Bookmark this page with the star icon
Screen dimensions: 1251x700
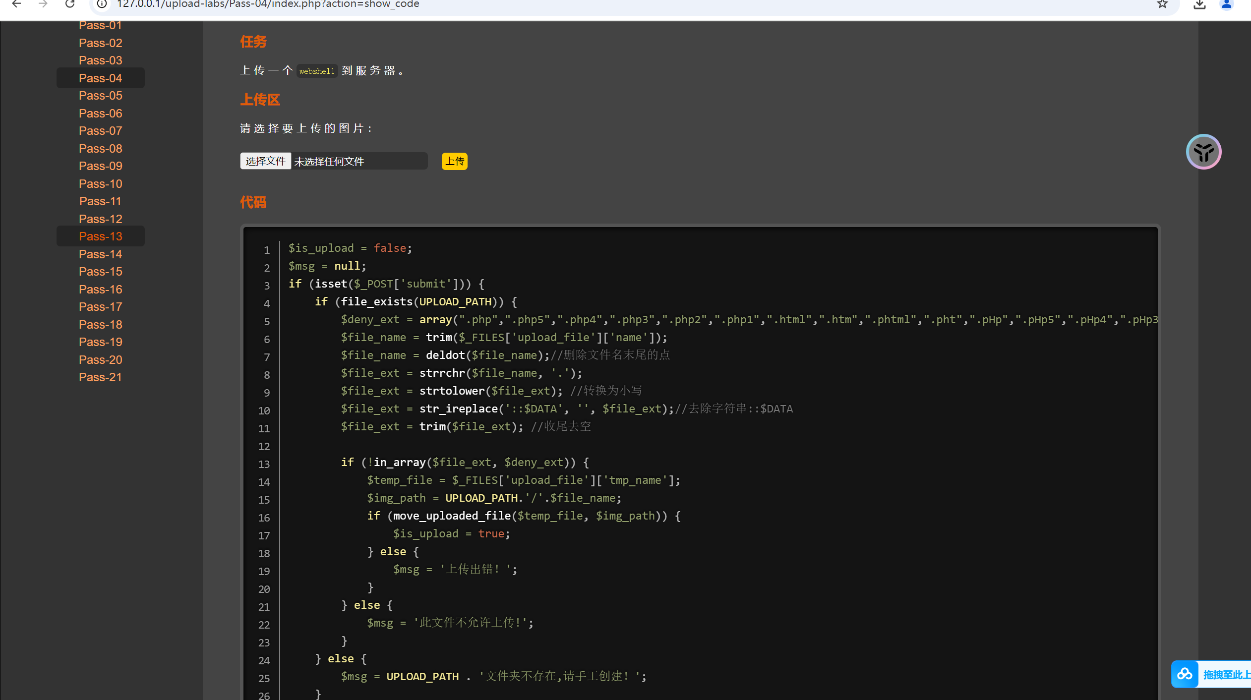point(1162,4)
